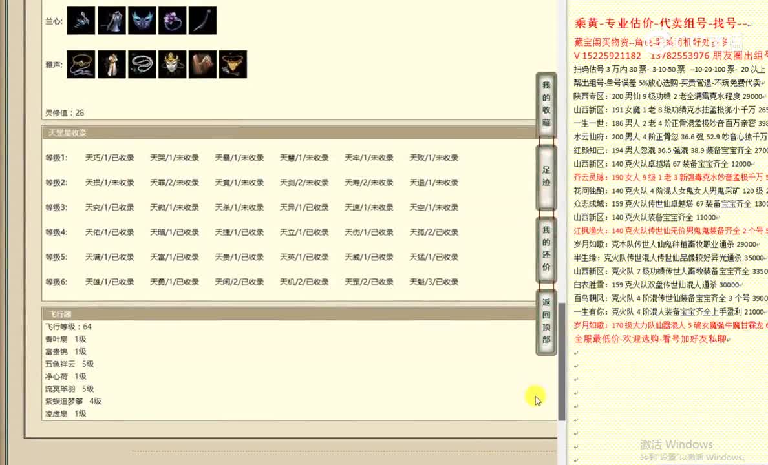Click the dark hairpin icon in 兰心 row
The width and height of the screenshot is (768, 465).
[x=203, y=21]
